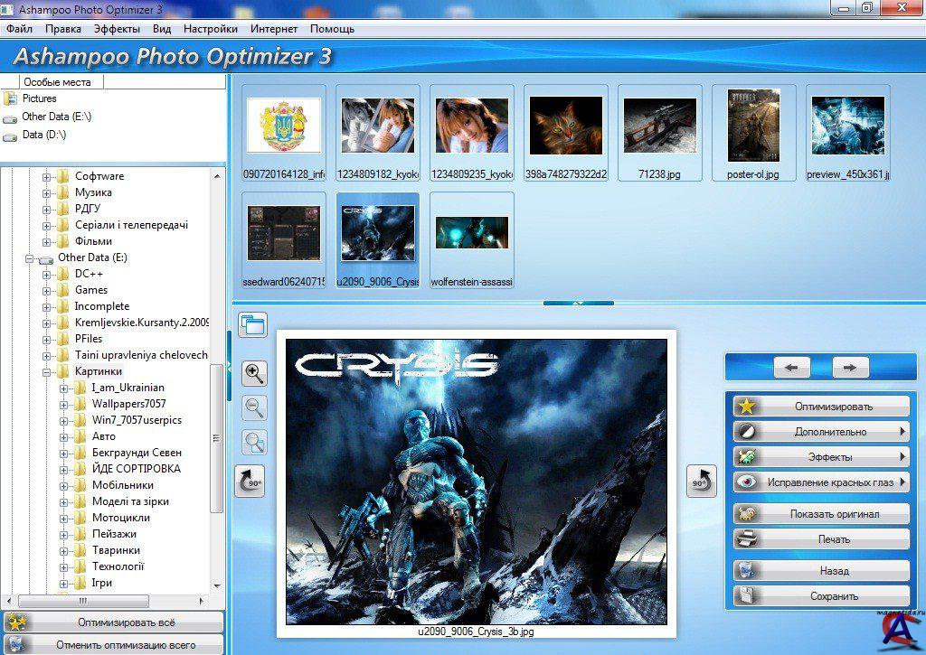The image size is (926, 655).
Task: Click the zoom in magnifier icon
Action: pos(255,372)
